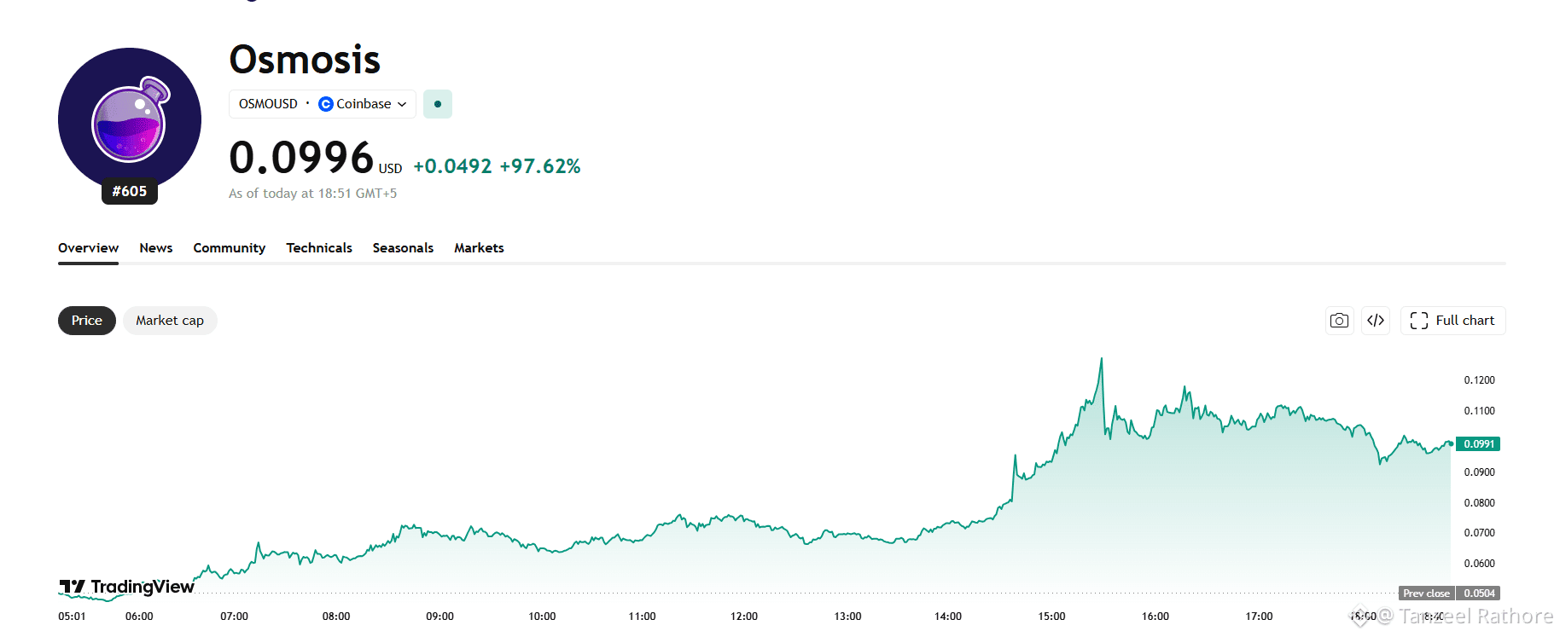This screenshot has width=1560, height=637.
Task: Open the embed code icon
Action: coord(1375,321)
